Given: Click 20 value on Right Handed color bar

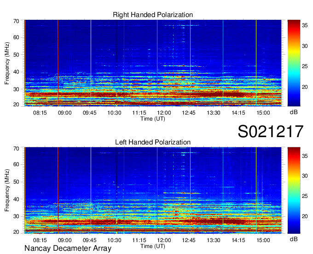Looking at the screenshot, I should click(x=305, y=87).
